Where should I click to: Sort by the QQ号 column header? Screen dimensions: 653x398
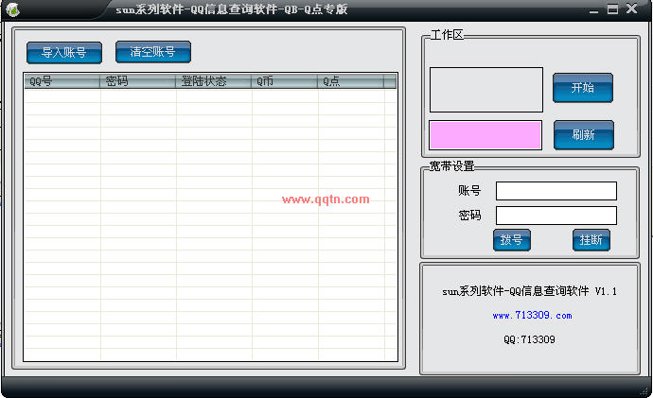62,81
